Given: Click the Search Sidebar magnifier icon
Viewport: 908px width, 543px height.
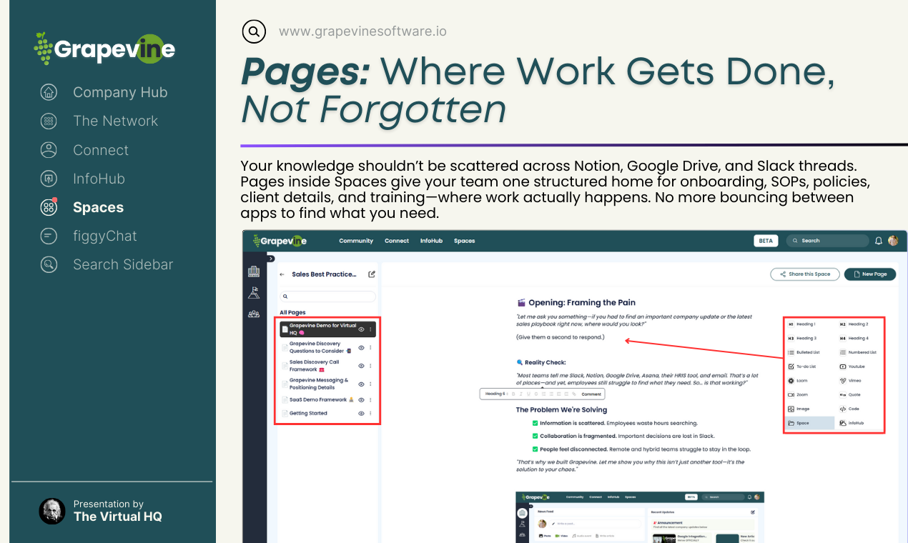Looking at the screenshot, I should pos(49,264).
